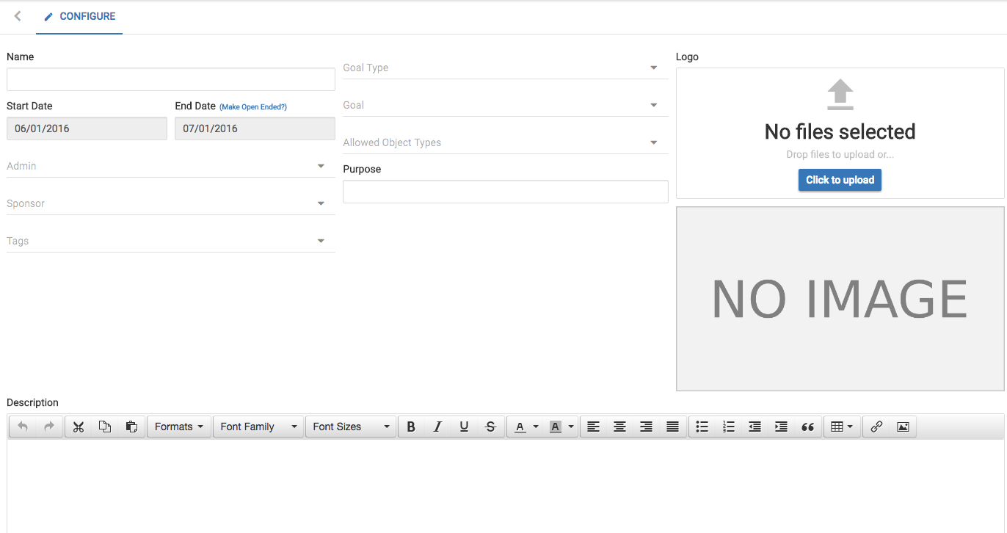Insert a blockquote
This screenshot has height=533, width=1007.
click(807, 427)
